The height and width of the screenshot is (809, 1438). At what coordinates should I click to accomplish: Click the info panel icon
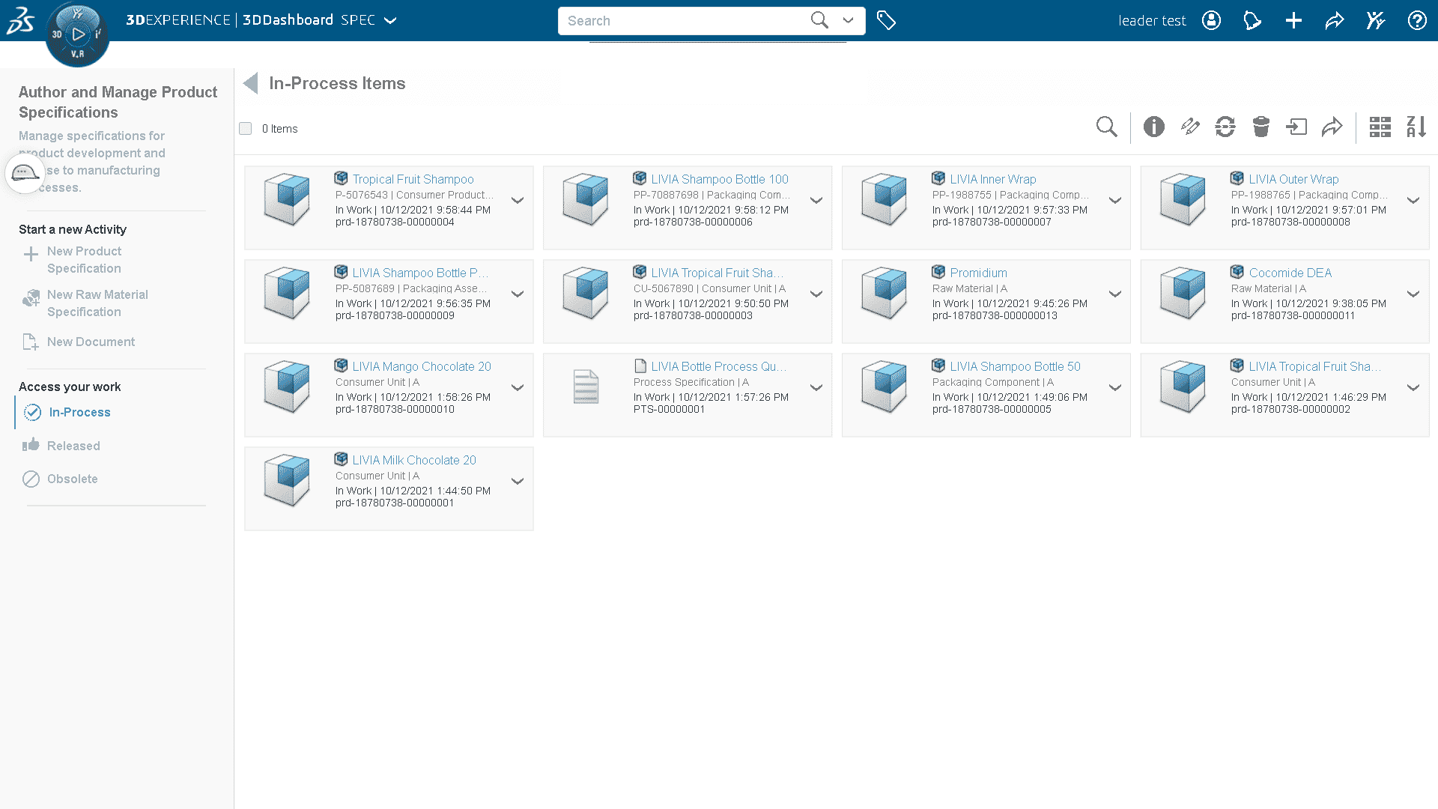click(x=1153, y=127)
